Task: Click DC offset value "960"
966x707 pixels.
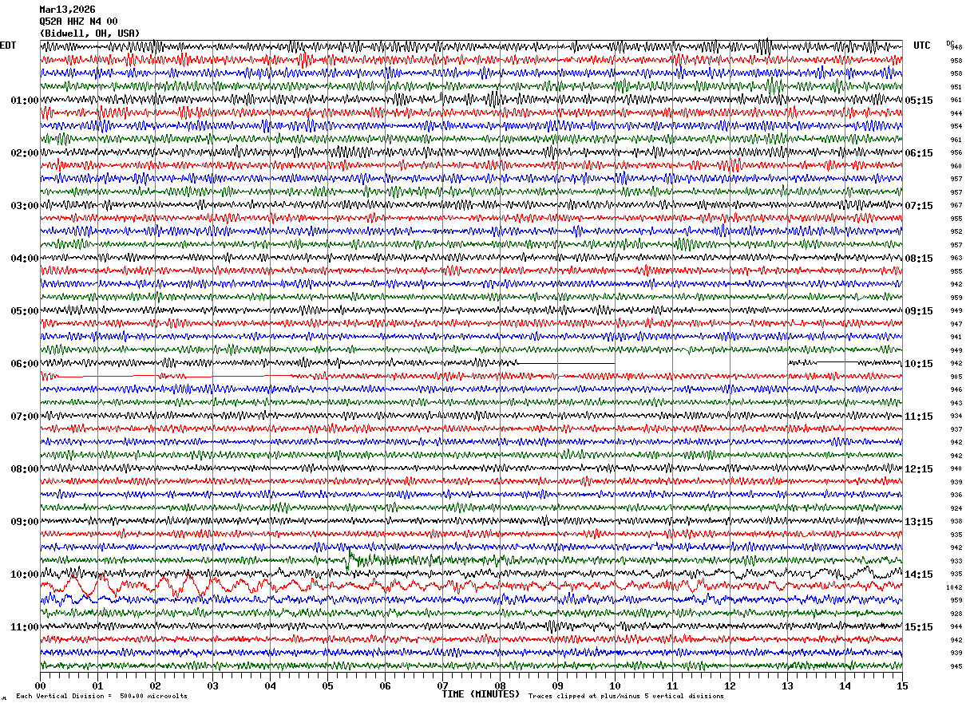Action: (956, 166)
